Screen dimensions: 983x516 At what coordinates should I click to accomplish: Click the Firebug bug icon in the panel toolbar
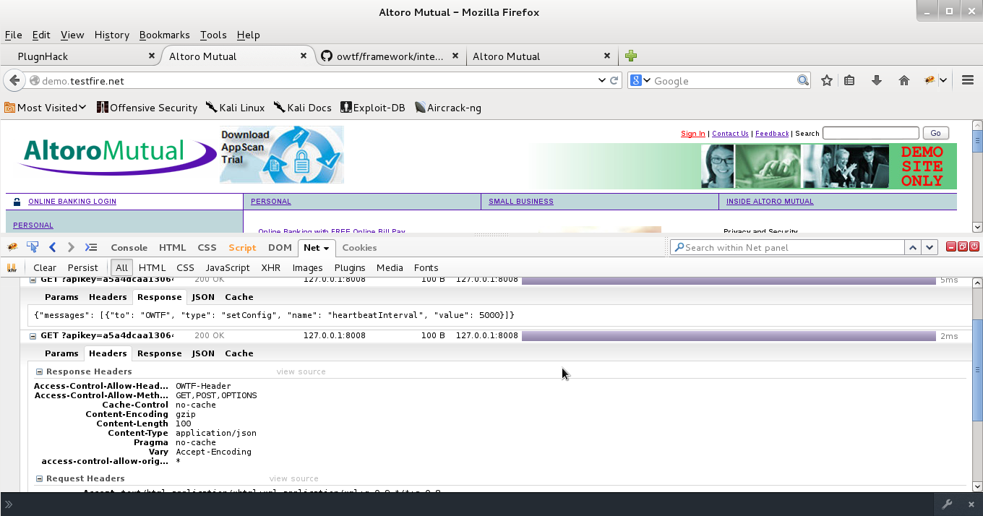(x=12, y=247)
